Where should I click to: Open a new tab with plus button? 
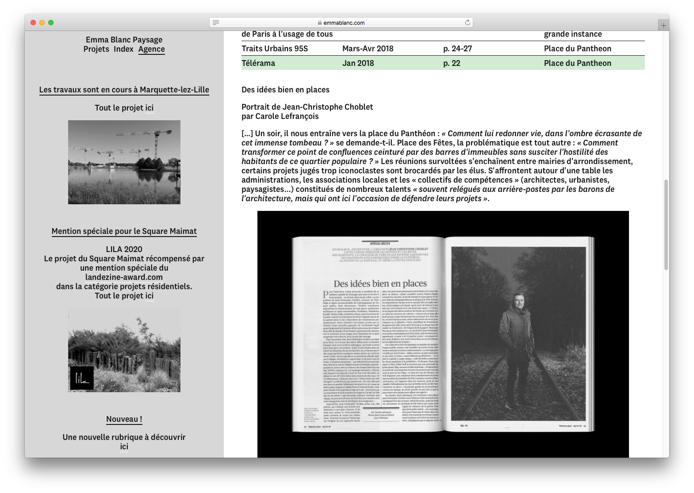663,25
